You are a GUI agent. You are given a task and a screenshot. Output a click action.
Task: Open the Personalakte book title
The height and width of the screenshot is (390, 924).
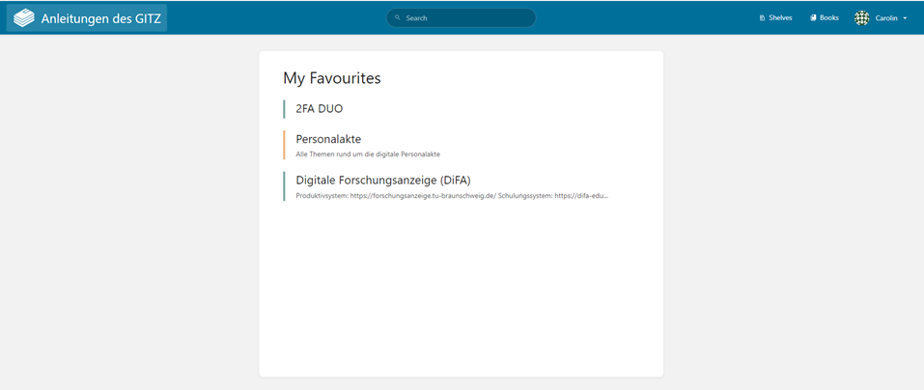click(328, 139)
